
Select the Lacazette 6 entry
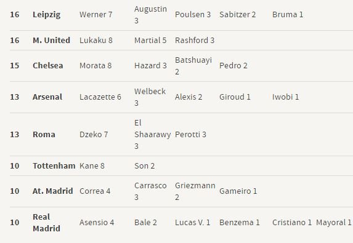100,97
